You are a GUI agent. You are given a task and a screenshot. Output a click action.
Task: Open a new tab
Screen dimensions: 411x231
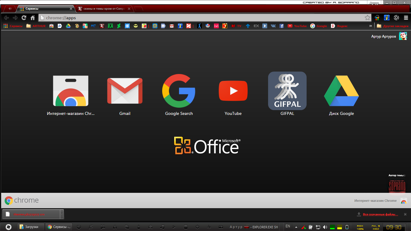click(138, 9)
